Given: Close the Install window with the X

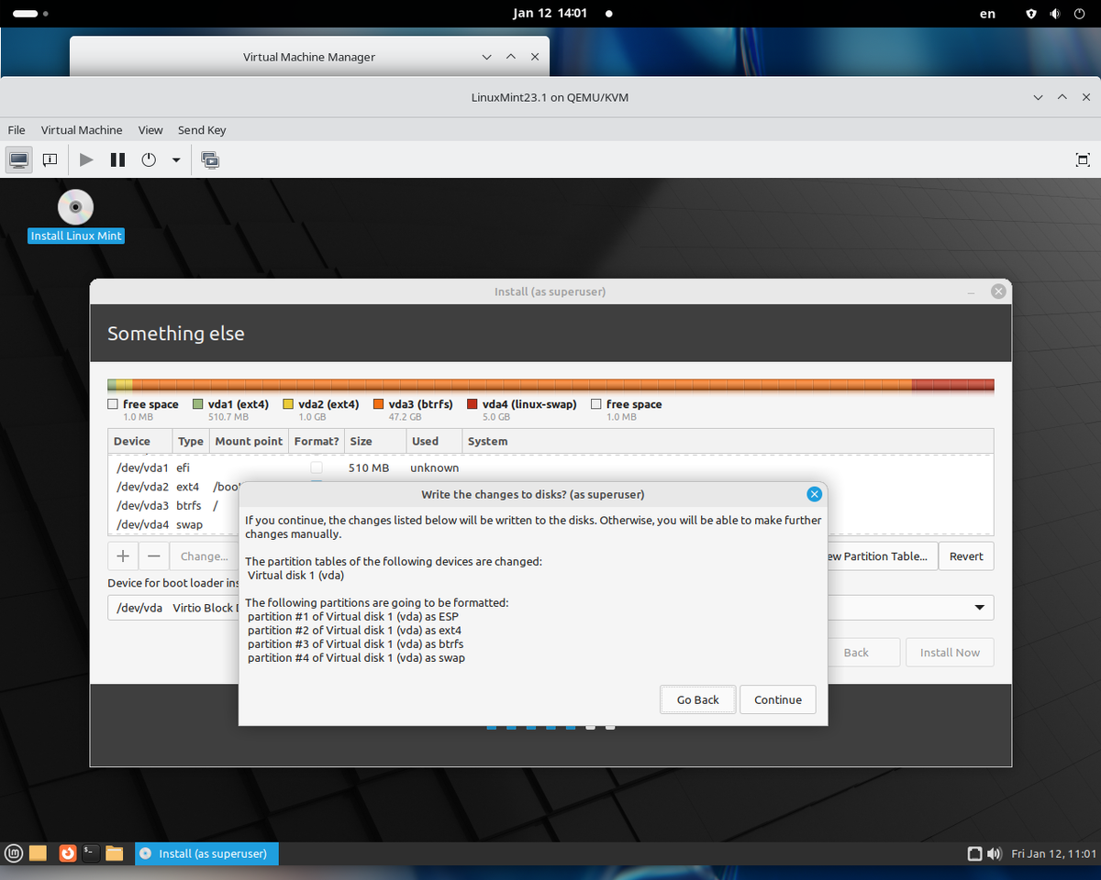Looking at the screenshot, I should point(998,291).
